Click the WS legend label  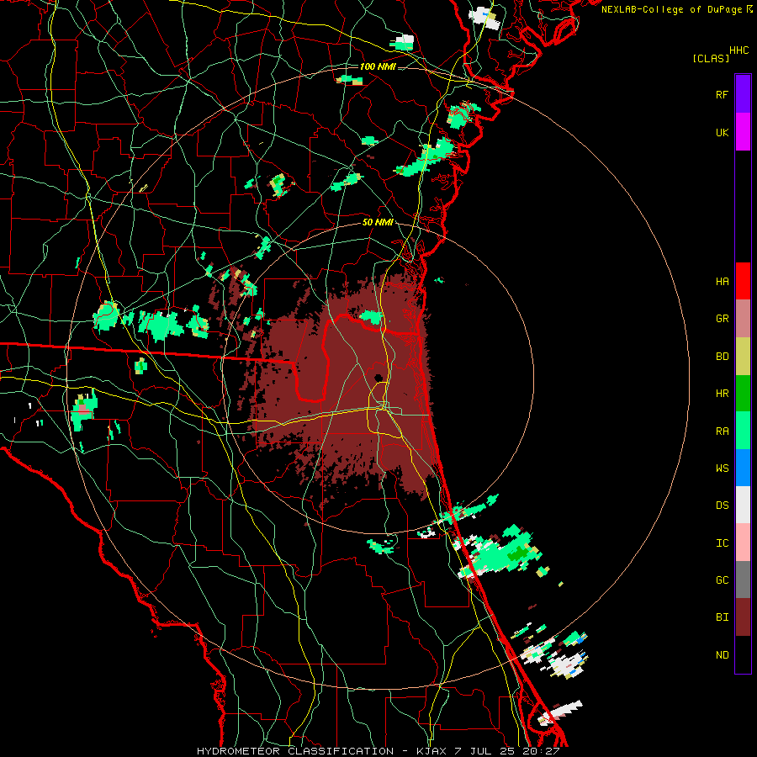point(722,468)
